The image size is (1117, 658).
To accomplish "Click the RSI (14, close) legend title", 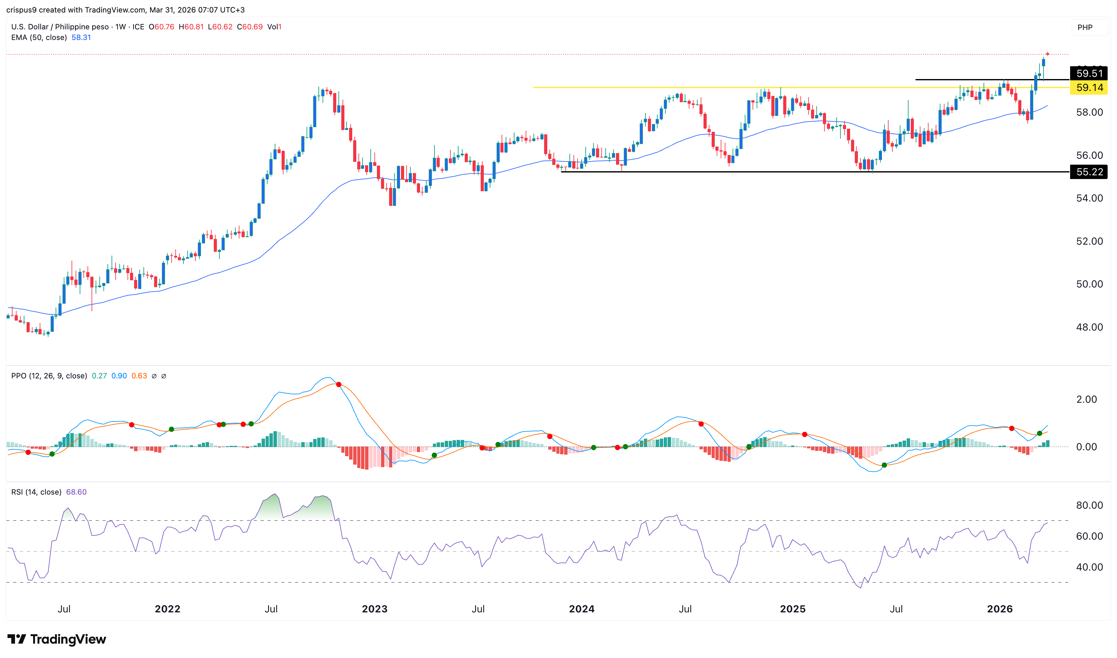I will [x=36, y=492].
